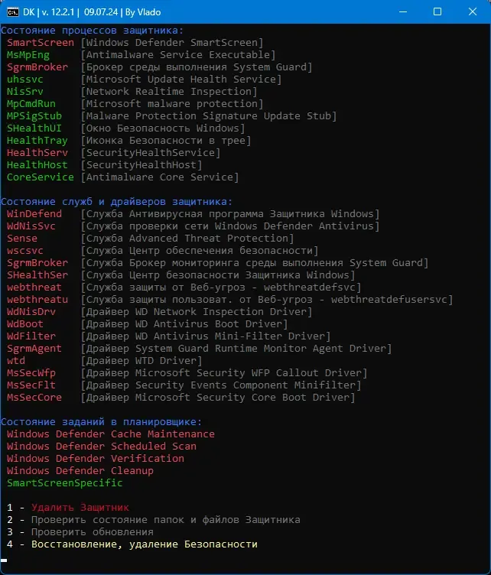Viewport: 491px width, 575px height.
Task: Click the WinDefend service entry
Action: 34,214
